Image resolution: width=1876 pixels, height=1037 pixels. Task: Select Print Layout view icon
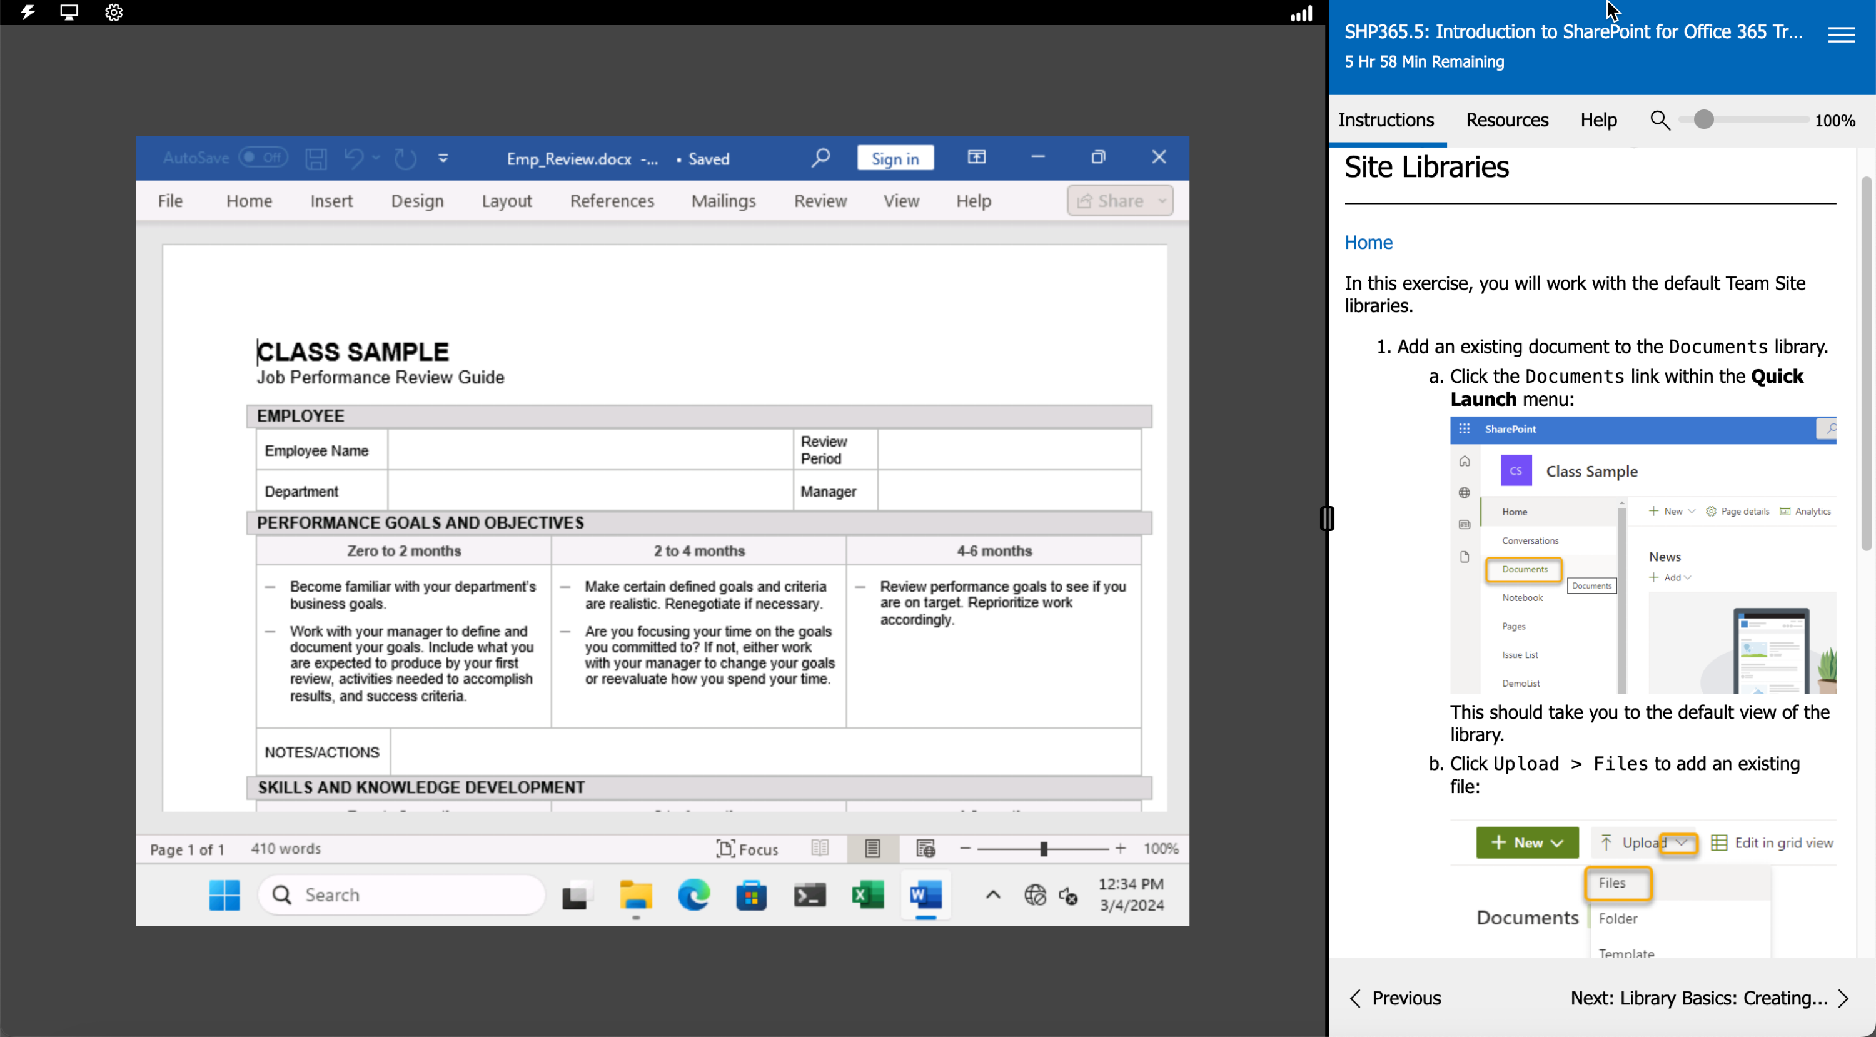(872, 848)
